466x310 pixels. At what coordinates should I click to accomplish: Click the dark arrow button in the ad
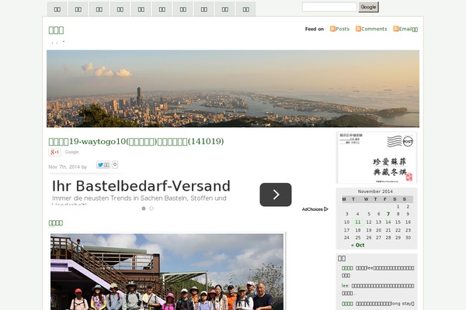click(276, 195)
